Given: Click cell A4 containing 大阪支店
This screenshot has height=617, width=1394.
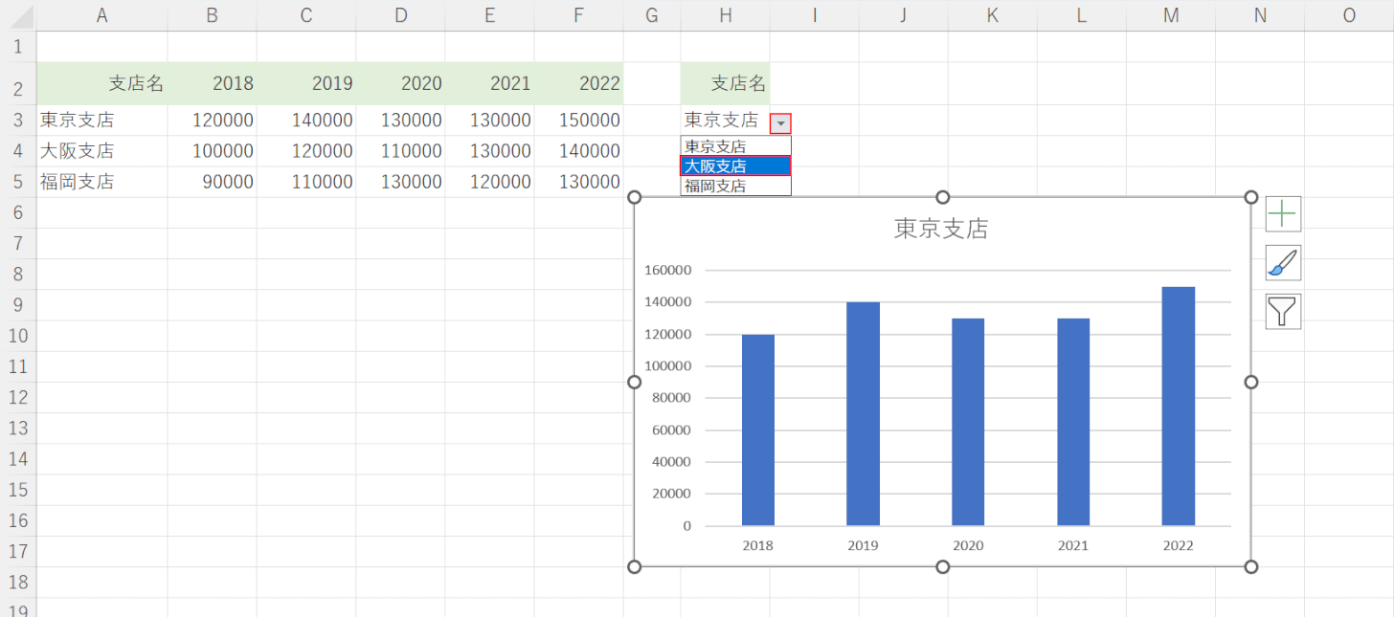Looking at the screenshot, I should [101, 151].
